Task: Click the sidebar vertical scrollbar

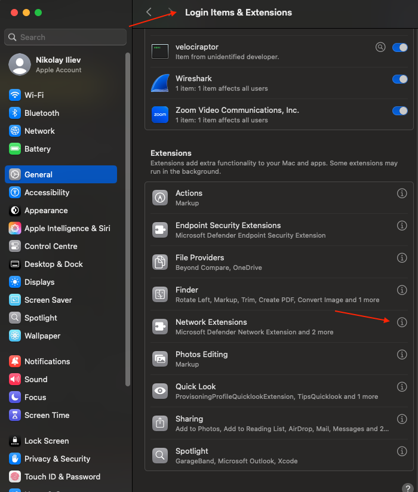Action: point(127,221)
